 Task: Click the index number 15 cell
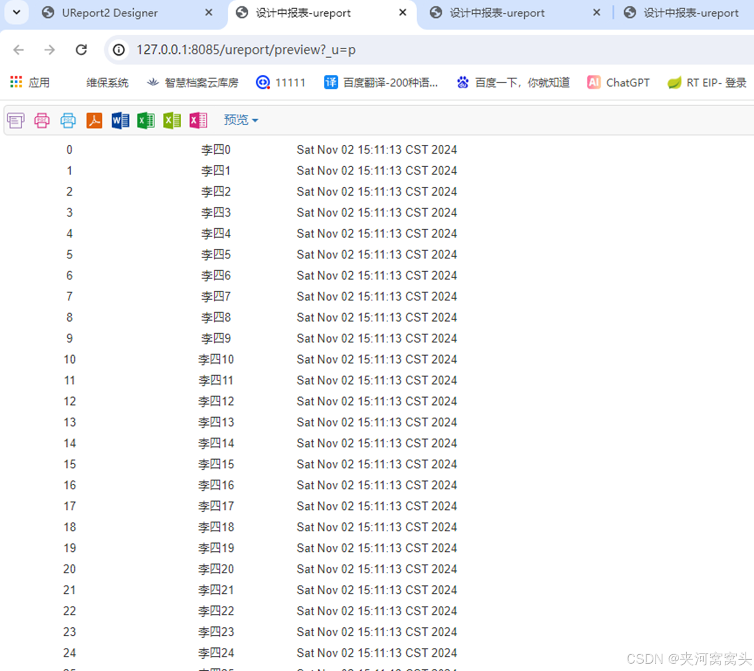[69, 464]
